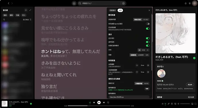The width and height of the screenshot is (198, 108).
Task: Open the mini player
Action: pyautogui.click(x=192, y=104)
